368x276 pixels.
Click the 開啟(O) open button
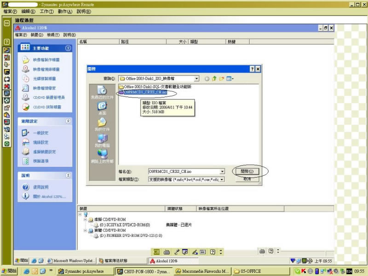tap(247, 171)
